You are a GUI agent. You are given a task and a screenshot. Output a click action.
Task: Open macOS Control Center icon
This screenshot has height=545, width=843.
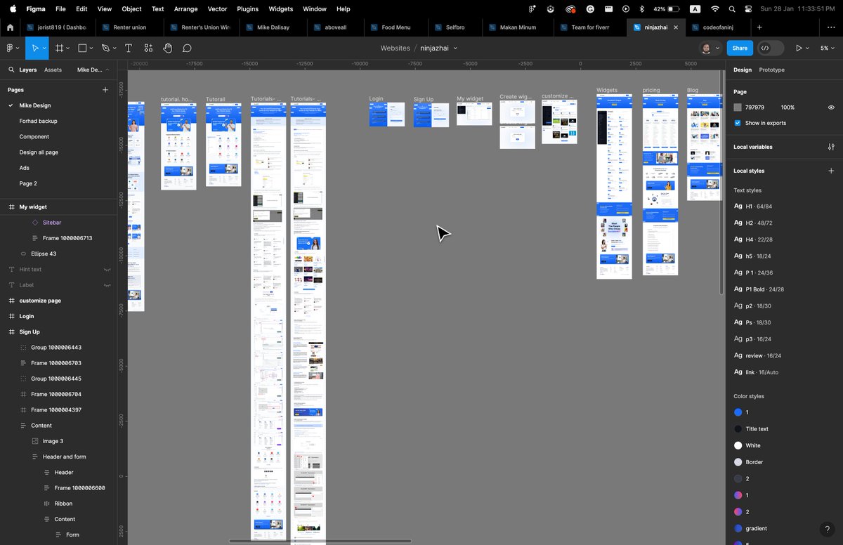click(749, 9)
